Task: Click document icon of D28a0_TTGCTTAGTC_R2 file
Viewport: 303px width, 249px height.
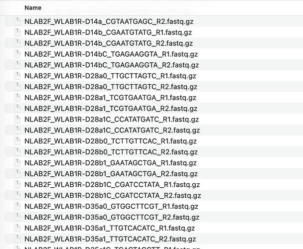Action: (17, 87)
